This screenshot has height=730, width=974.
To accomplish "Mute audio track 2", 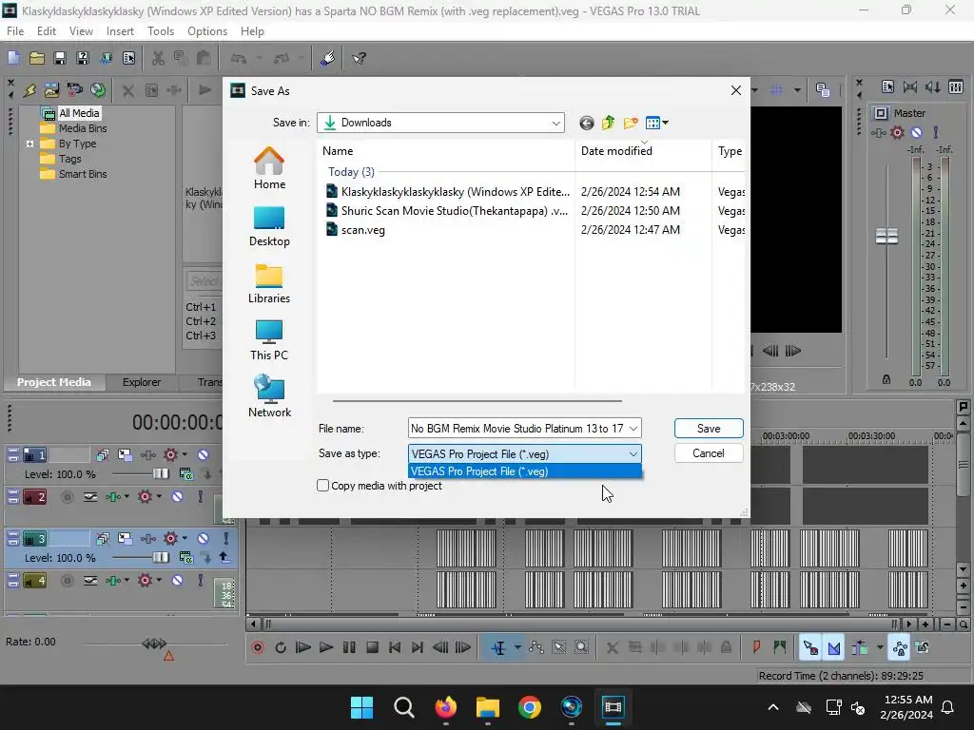I will 177,496.
